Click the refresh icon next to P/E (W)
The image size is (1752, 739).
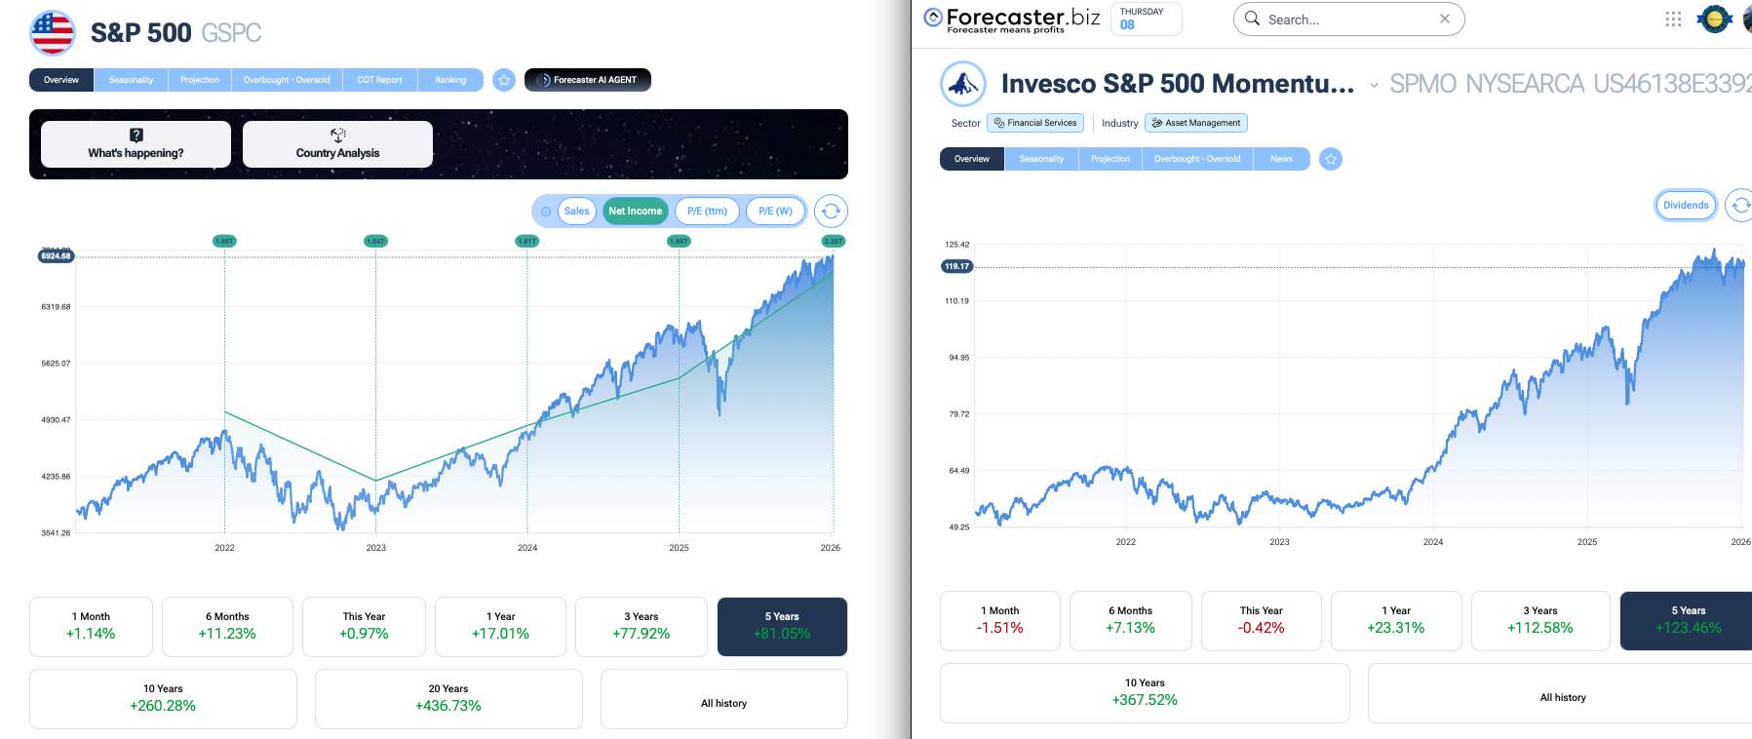point(831,211)
